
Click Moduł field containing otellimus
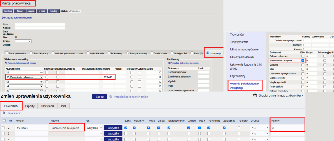click(x=32, y=128)
